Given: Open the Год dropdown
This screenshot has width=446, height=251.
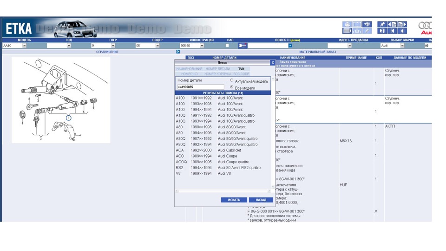Looking at the screenshot, I should coord(59,46).
